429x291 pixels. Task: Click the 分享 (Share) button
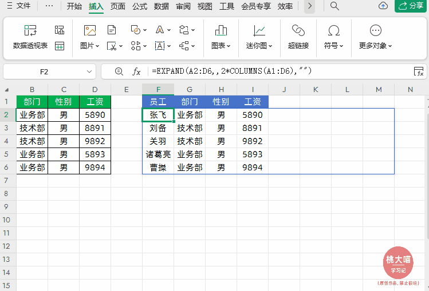[x=410, y=6]
